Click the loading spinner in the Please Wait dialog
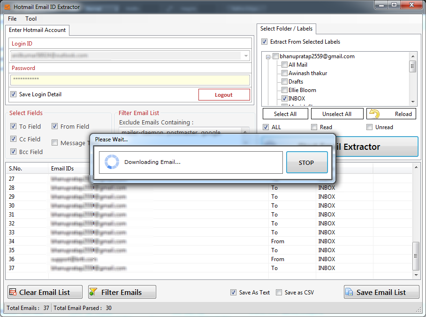This screenshot has width=426, height=317. pyautogui.click(x=112, y=162)
